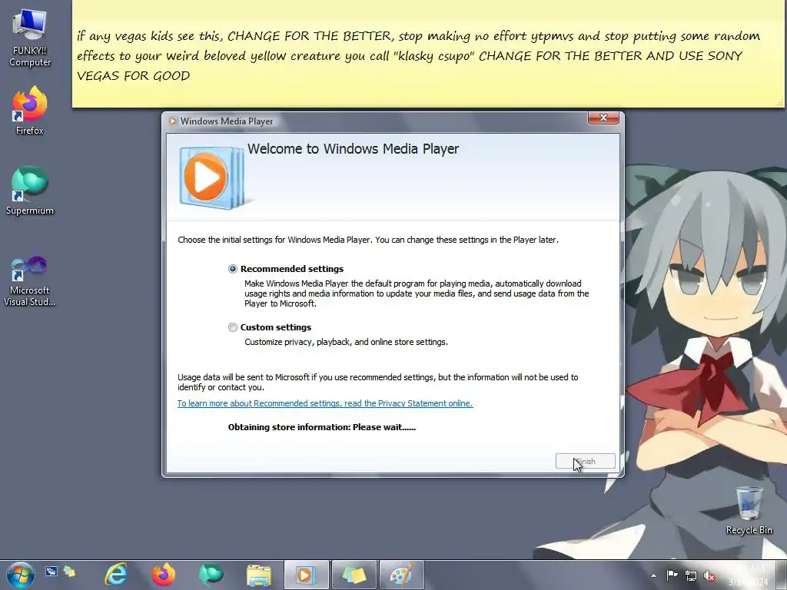
Task: Open Windows Explorer from taskbar
Action: pyautogui.click(x=258, y=575)
